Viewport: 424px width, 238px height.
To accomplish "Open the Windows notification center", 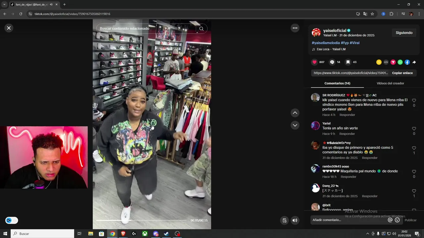I will point(417,234).
